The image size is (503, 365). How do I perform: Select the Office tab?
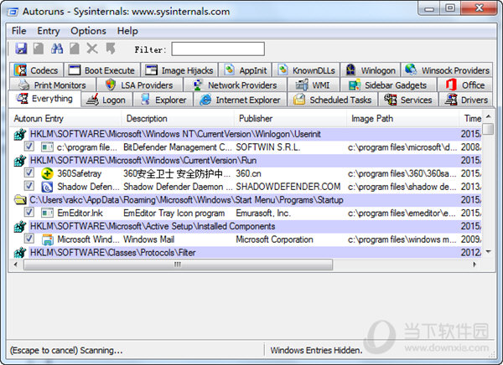pos(464,85)
